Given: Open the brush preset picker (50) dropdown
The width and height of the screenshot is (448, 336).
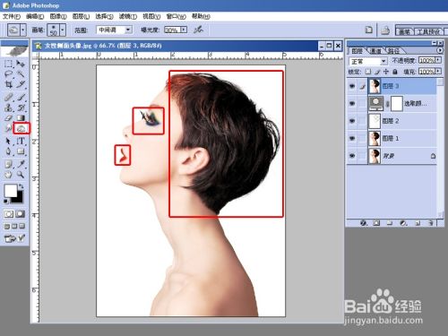Looking at the screenshot, I should click(x=63, y=30).
